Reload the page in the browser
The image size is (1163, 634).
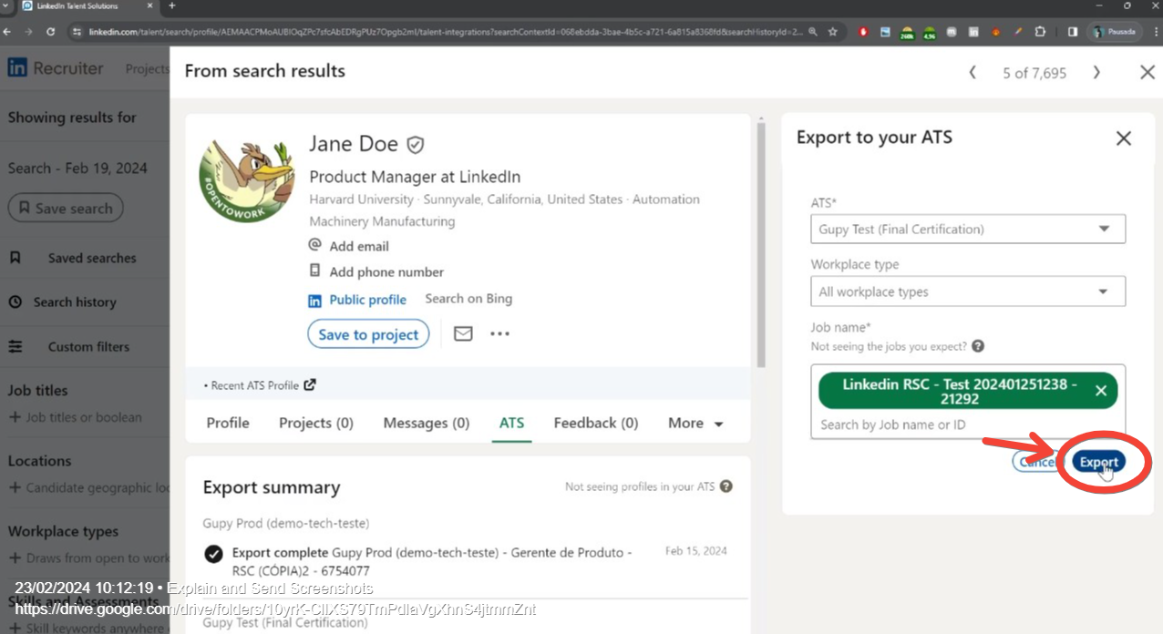tap(50, 31)
